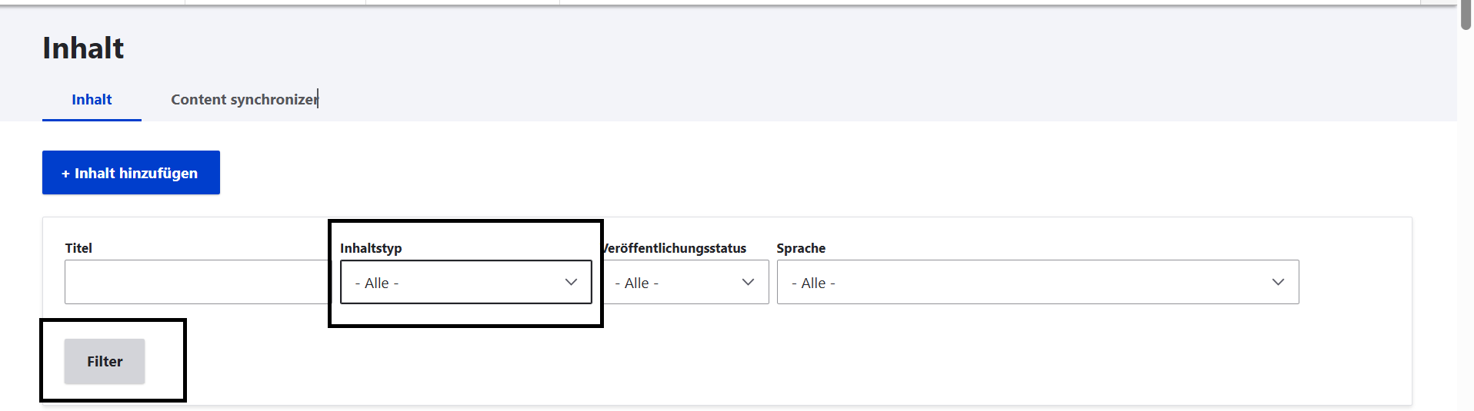Image resolution: width=1474 pixels, height=411 pixels.
Task: Click the chevron arrow in Inhaltstyp select
Action: click(x=571, y=282)
